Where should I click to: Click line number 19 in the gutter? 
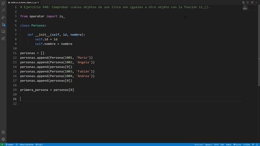click(15, 90)
